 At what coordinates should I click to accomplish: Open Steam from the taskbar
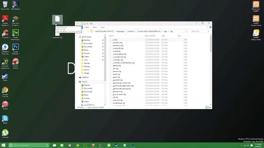(116, 145)
